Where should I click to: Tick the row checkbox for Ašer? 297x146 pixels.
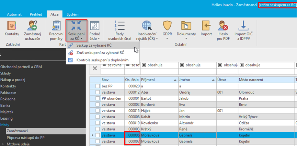coord(98,92)
